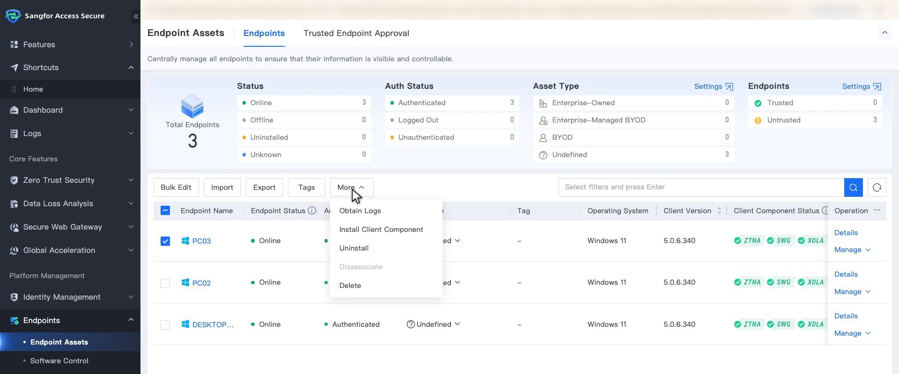
Task: Collapse the sidebar with the double-arrow icon
Action: 135,16
